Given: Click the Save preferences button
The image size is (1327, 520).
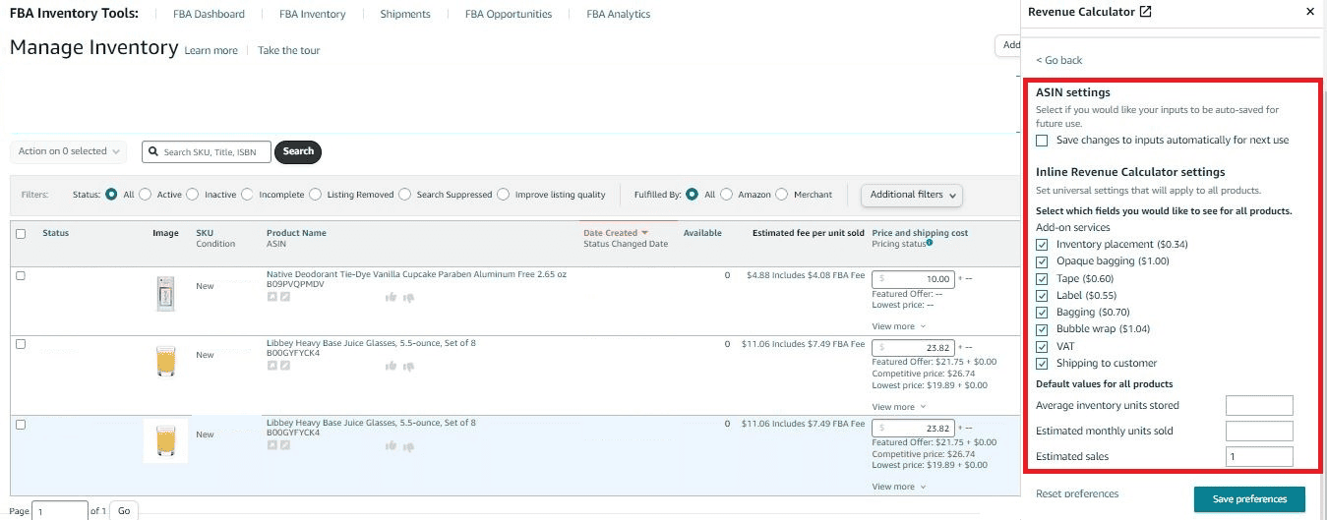Looking at the screenshot, I should point(1248,499).
